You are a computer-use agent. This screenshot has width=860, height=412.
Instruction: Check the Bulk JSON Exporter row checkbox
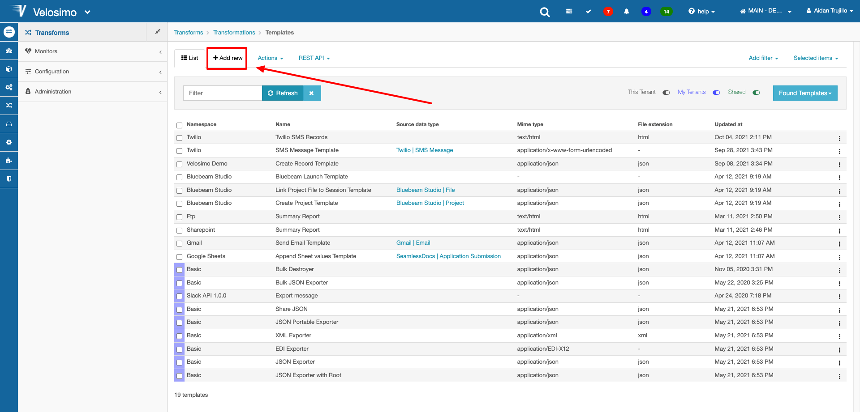(x=179, y=283)
